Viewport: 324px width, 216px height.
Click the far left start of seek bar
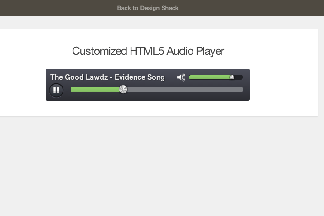click(x=72, y=90)
